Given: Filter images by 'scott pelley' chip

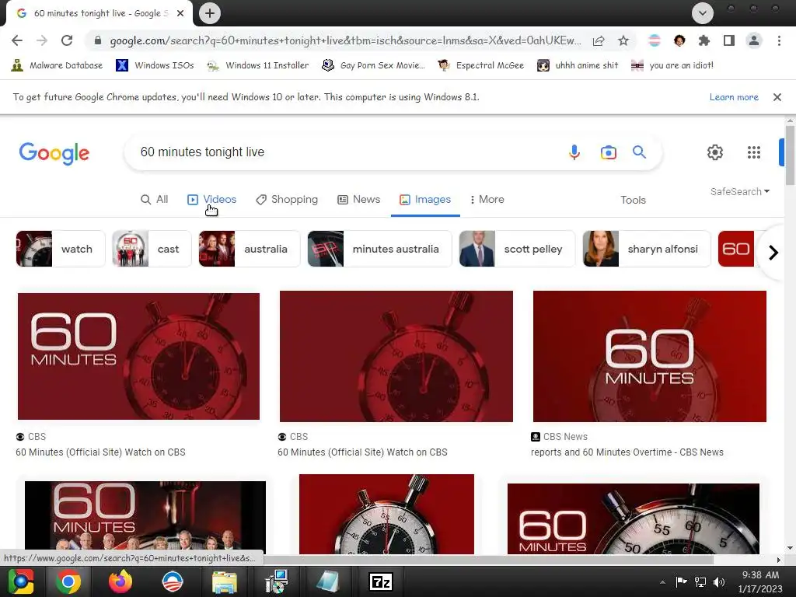Looking at the screenshot, I should [517, 249].
